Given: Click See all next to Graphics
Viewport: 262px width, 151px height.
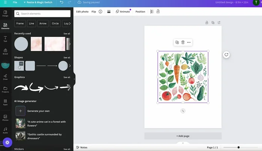Looking at the screenshot, I should (67, 77).
